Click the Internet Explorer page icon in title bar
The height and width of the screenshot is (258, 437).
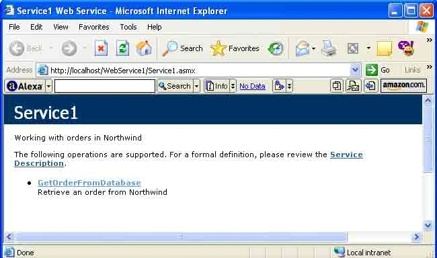9,10
